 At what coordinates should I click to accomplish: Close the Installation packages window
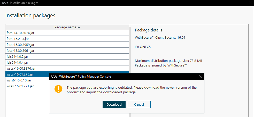[x=251, y=3]
